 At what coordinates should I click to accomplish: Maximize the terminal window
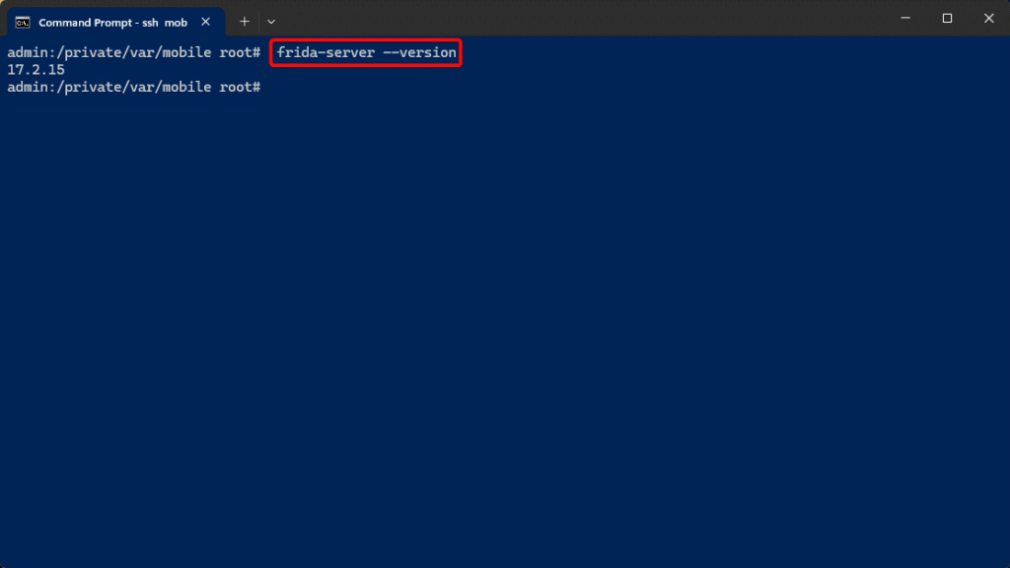coord(947,18)
